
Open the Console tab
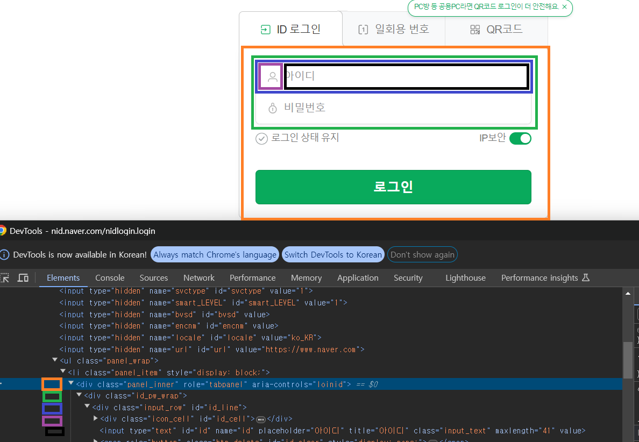pyautogui.click(x=110, y=278)
